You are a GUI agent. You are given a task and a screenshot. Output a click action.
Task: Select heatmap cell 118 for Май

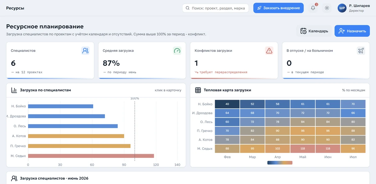tap(303, 149)
